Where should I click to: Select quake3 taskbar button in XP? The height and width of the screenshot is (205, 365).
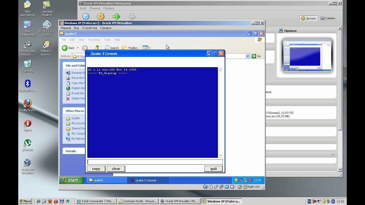pos(106,180)
